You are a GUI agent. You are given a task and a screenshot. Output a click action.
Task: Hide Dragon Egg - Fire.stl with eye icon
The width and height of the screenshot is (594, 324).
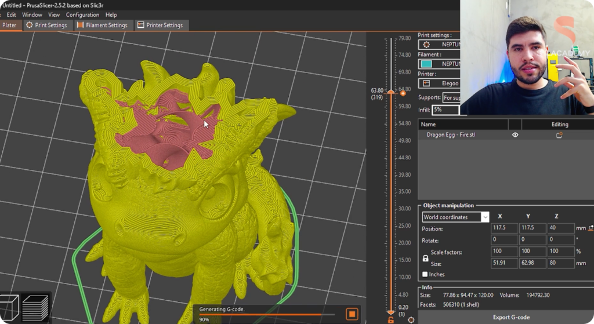tap(515, 134)
